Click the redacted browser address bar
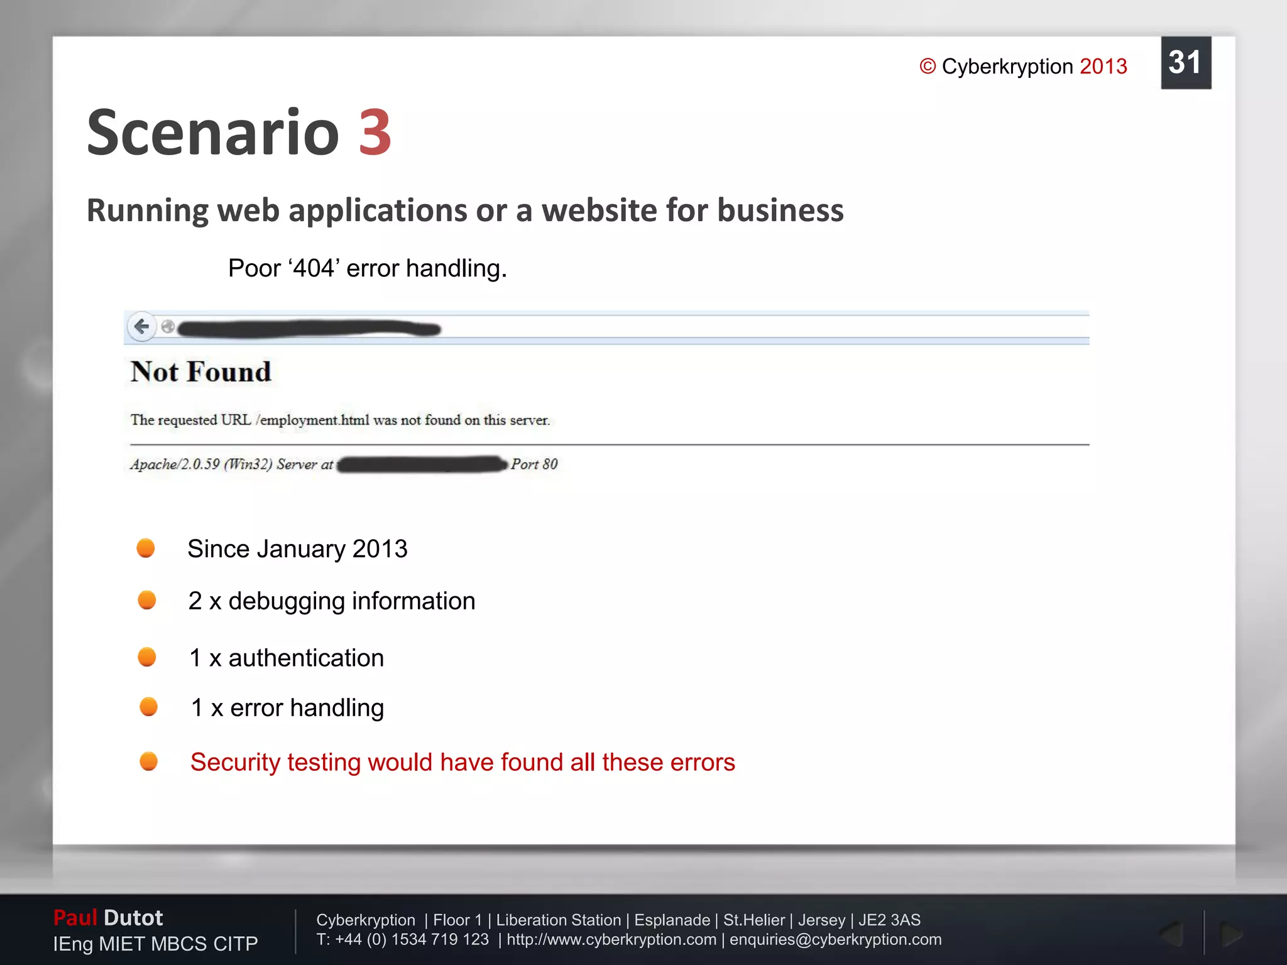This screenshot has height=965, width=1287. tap(309, 328)
